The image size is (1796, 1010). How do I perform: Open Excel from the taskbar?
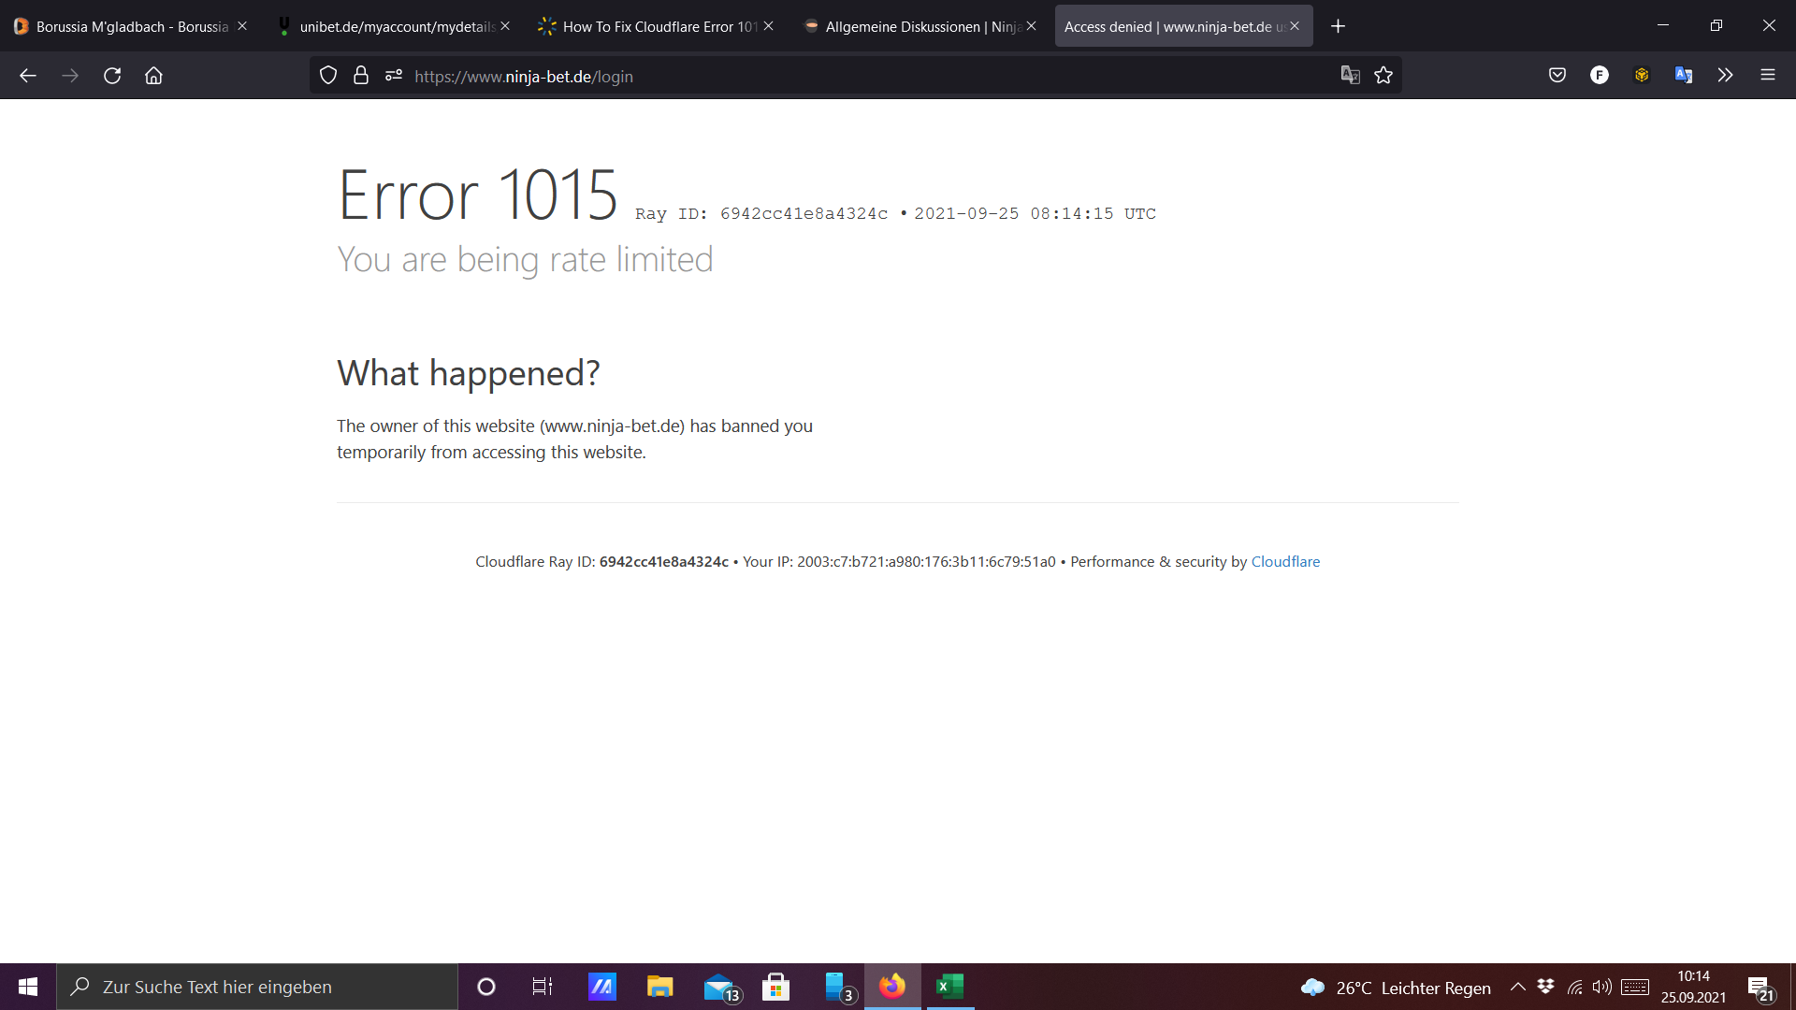(950, 987)
